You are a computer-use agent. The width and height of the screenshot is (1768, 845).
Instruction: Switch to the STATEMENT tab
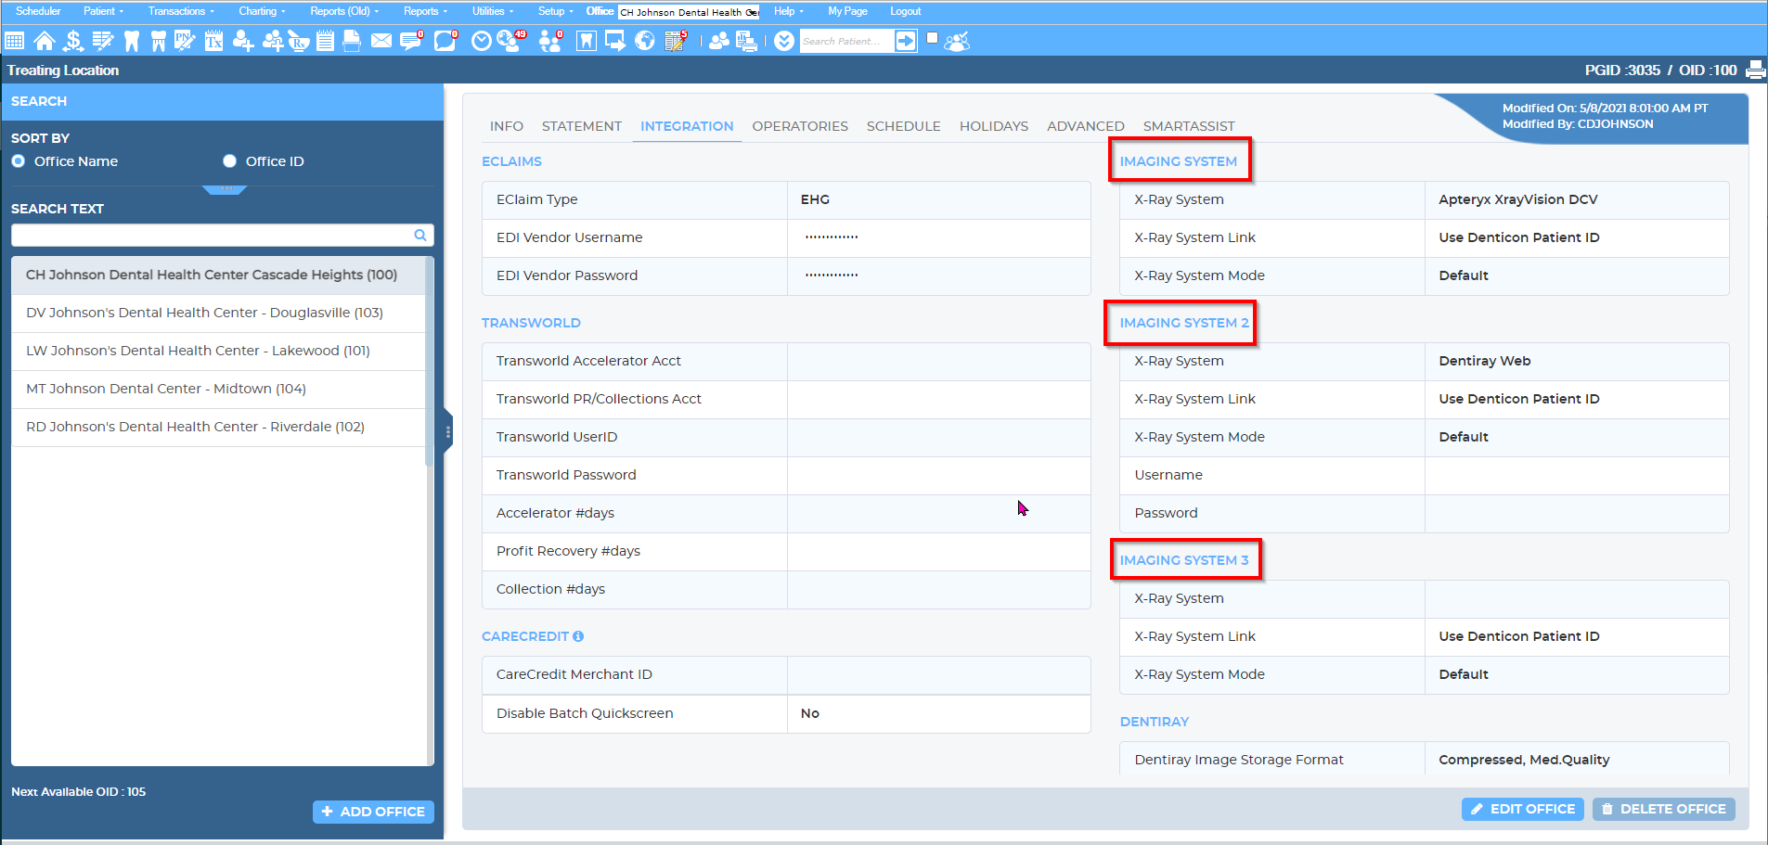(x=582, y=126)
